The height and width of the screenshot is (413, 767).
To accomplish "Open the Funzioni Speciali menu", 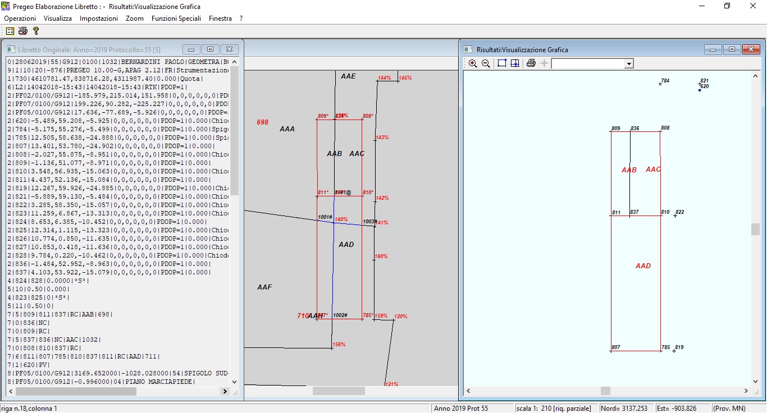I will click(176, 19).
